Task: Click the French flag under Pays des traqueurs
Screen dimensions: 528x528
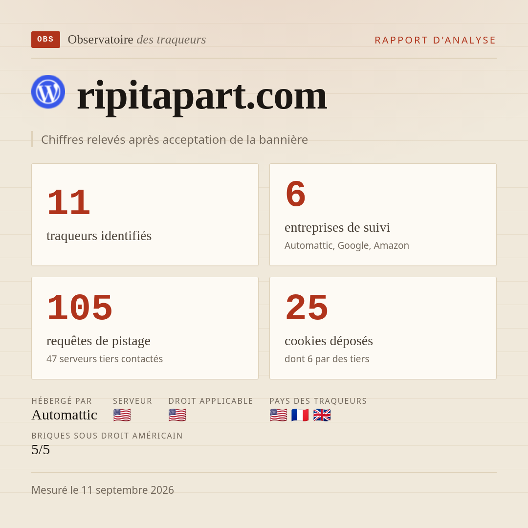Action: pos(300,415)
